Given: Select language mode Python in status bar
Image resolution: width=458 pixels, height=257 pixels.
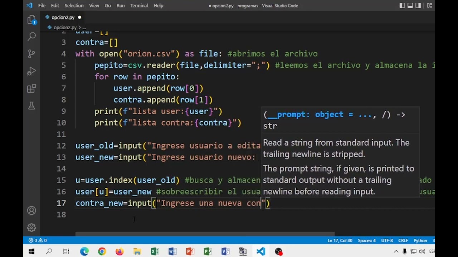Looking at the screenshot, I should click(420, 240).
